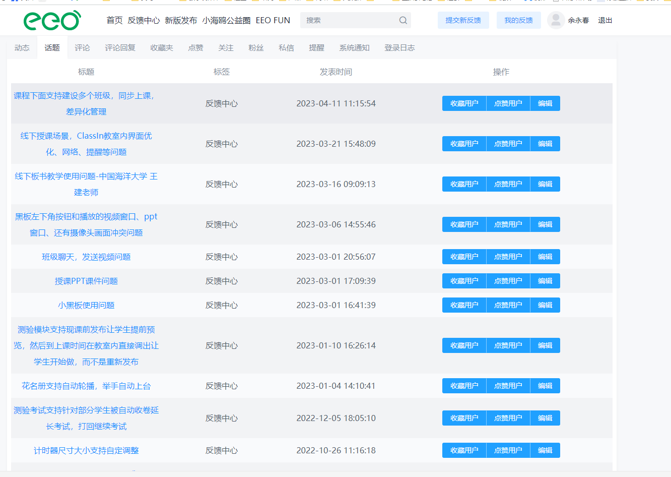Click 点赞用户 for the 2023-03-16 topic
671x477 pixels.
[x=508, y=184]
